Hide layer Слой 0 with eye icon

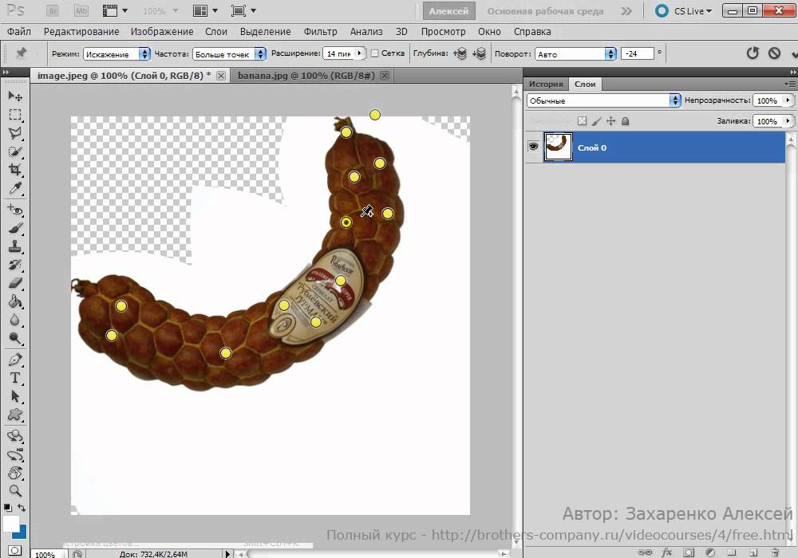pos(533,147)
